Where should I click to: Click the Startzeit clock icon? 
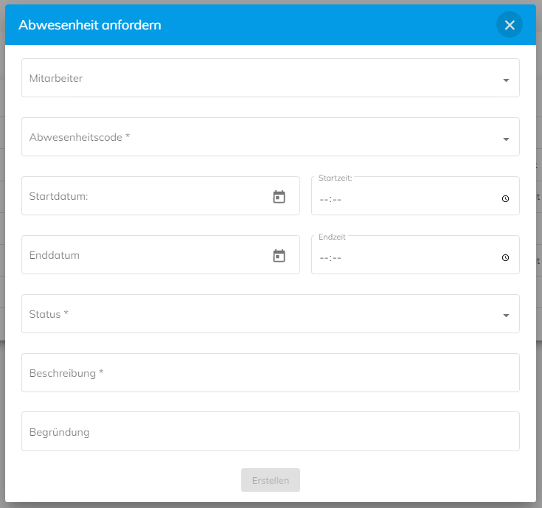[505, 199]
